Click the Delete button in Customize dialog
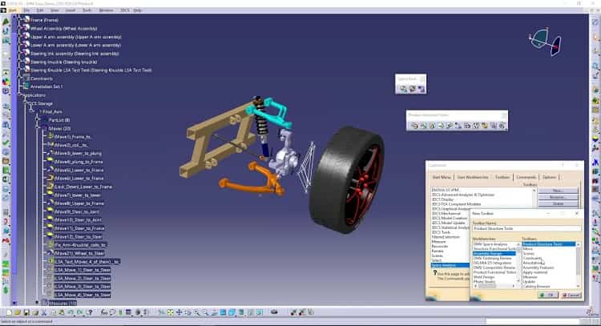601x326 pixels. point(558,203)
